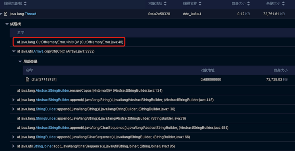Select the AbstractStringBuilder.java:484 stack frame
295x151 pixels.
click(123, 128)
